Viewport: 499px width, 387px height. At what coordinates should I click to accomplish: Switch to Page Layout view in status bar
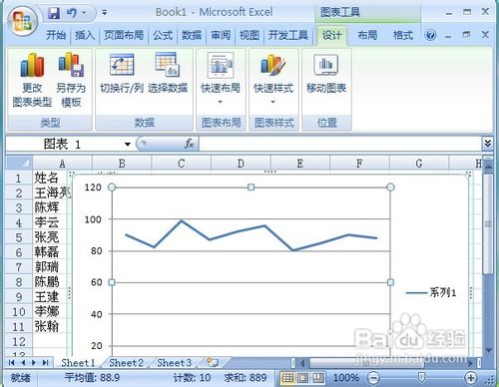pos(303,378)
